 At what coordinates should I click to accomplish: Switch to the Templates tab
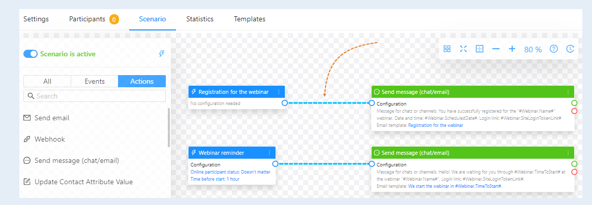[250, 19]
